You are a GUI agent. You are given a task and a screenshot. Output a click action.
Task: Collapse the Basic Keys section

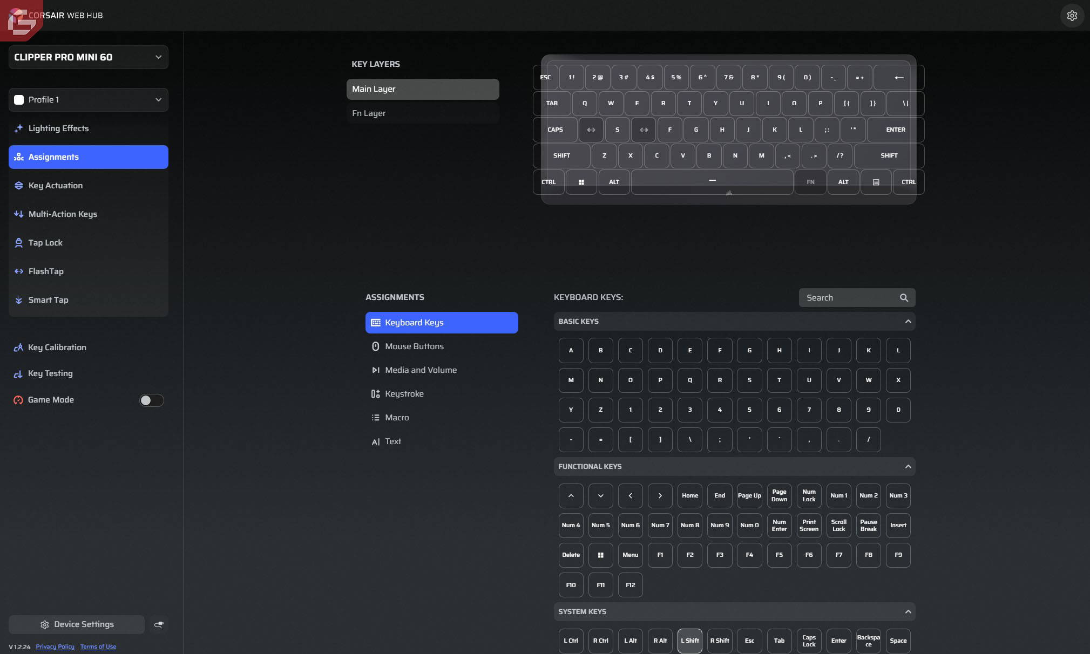(908, 322)
